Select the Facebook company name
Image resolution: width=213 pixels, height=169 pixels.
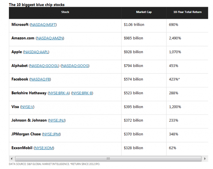tap(20, 79)
